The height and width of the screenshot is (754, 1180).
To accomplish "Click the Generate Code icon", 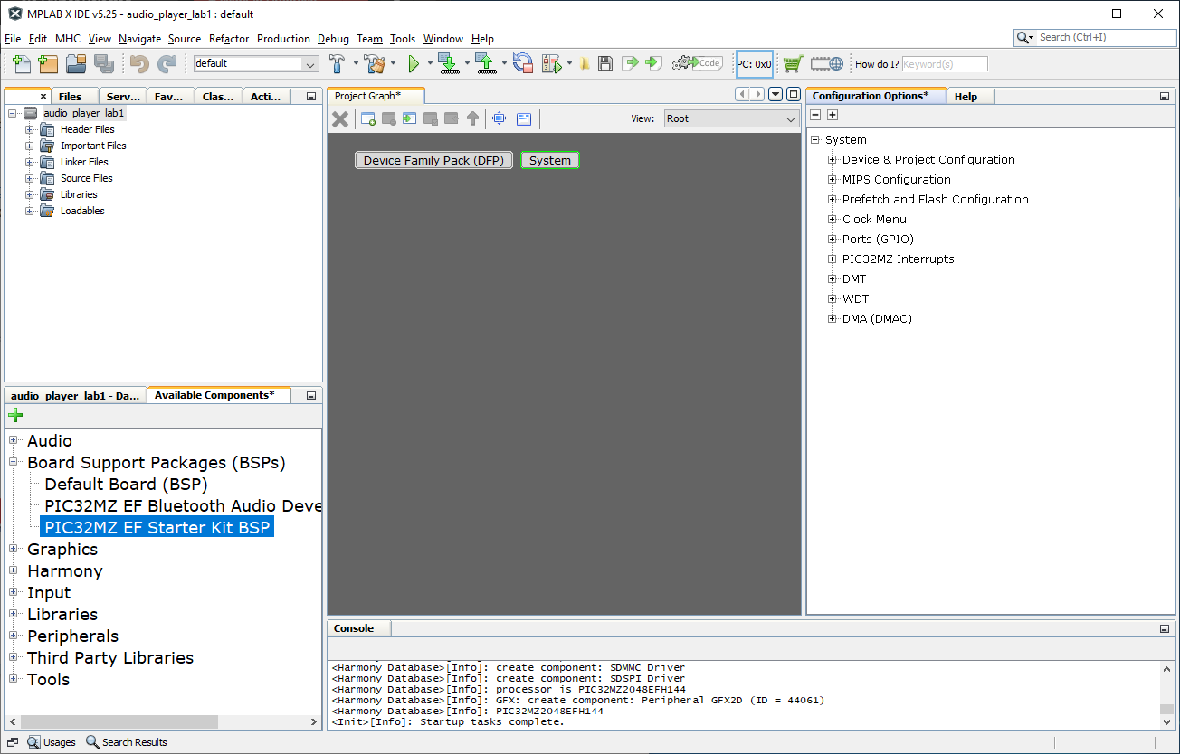I will tap(697, 63).
